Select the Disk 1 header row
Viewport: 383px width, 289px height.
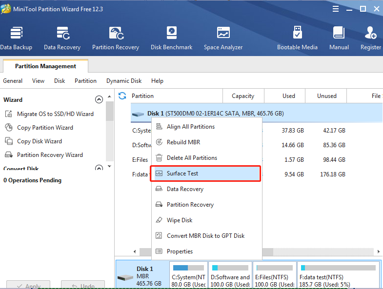tap(257, 113)
